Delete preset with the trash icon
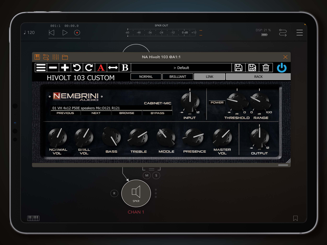 (x=266, y=68)
